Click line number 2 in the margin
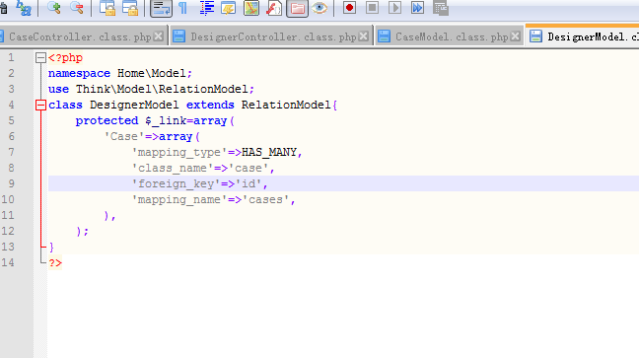Screen dimensions: 639x358 (x=11, y=73)
